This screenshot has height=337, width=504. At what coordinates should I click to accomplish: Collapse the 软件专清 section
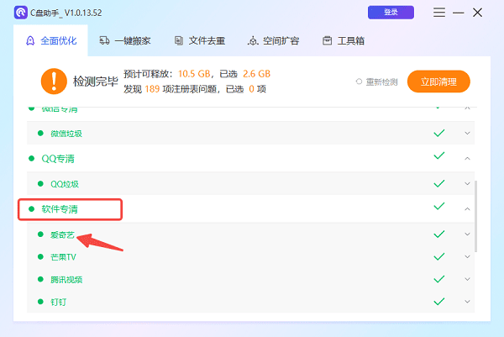467,208
